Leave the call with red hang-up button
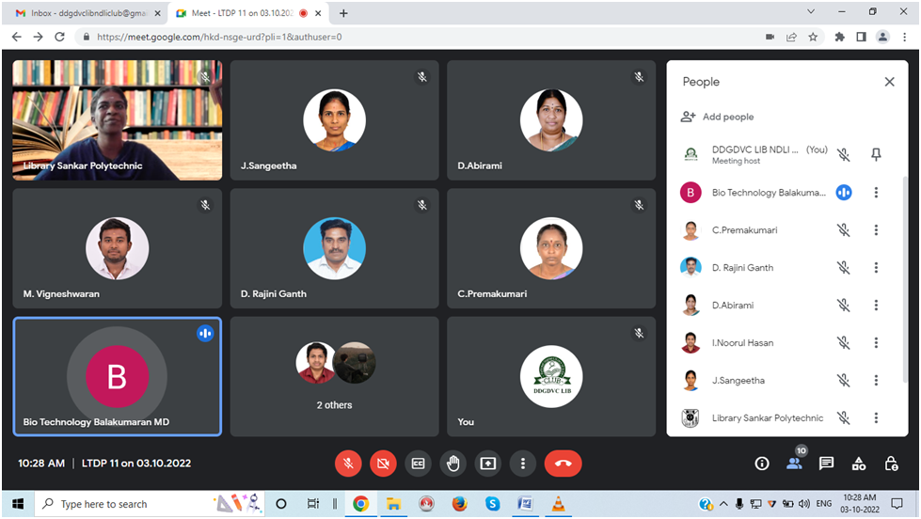The height and width of the screenshot is (519, 921). (563, 464)
